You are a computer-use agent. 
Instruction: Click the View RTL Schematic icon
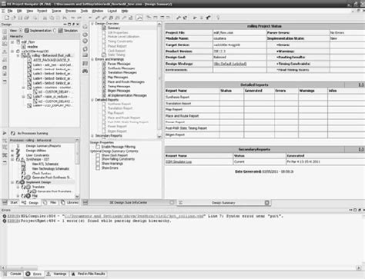point(24,164)
